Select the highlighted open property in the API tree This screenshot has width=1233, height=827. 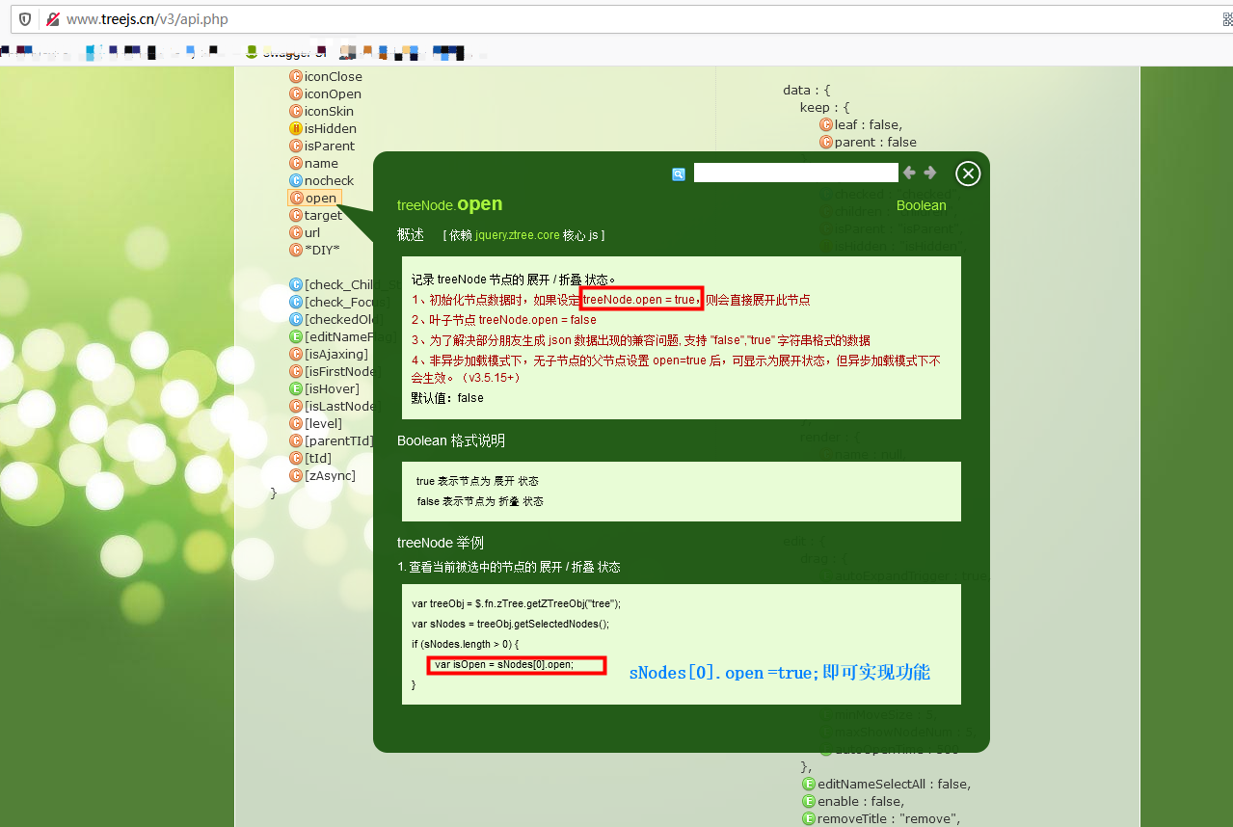(x=315, y=198)
